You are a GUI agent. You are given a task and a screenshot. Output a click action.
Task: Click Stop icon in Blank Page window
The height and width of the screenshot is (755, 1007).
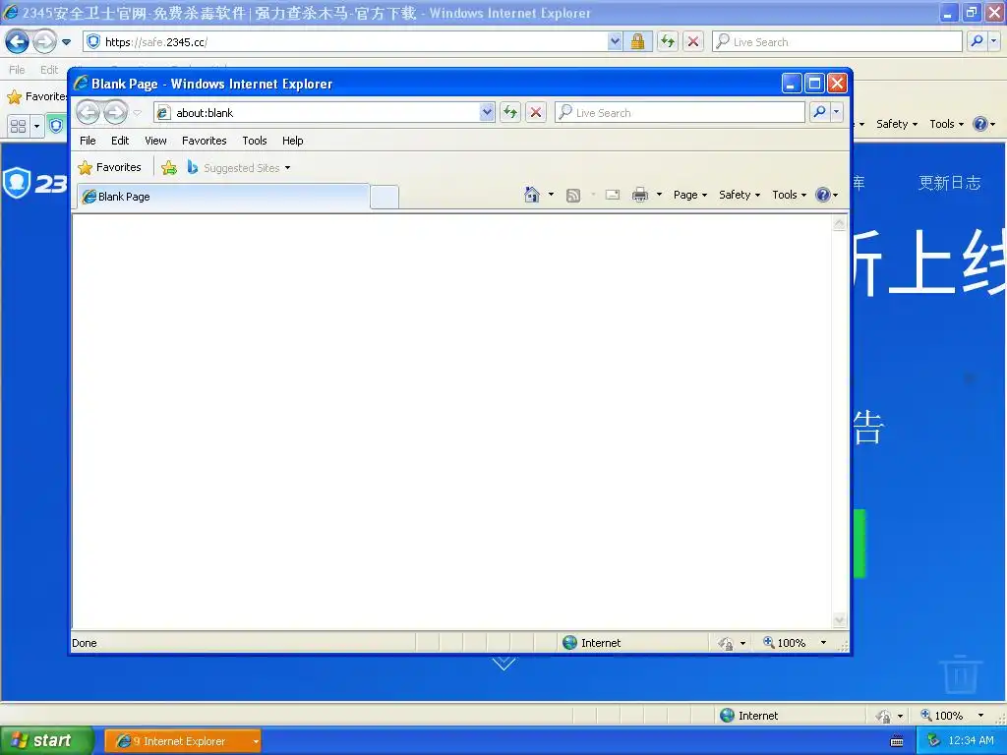536,113
